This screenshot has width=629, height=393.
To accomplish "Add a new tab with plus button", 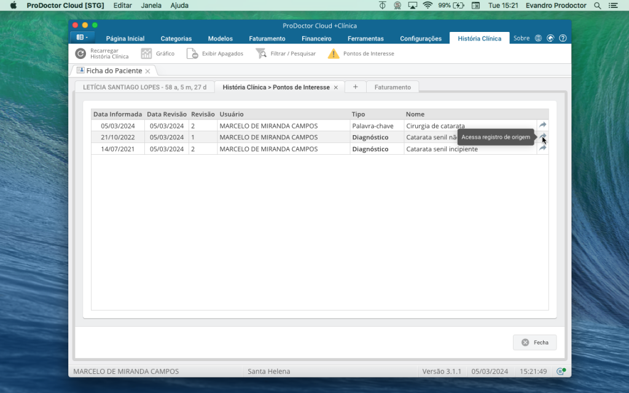I will 356,87.
